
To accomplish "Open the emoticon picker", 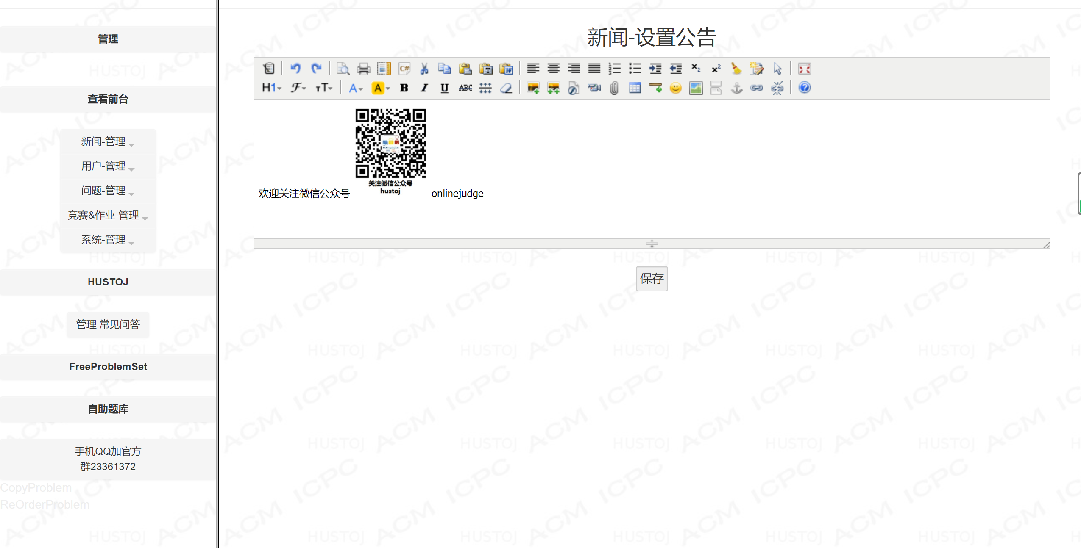I will click(675, 88).
